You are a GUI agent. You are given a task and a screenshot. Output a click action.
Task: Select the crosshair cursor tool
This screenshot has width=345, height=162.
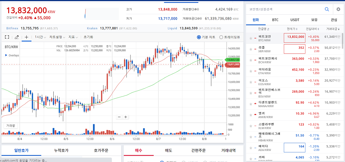click(x=26, y=37)
